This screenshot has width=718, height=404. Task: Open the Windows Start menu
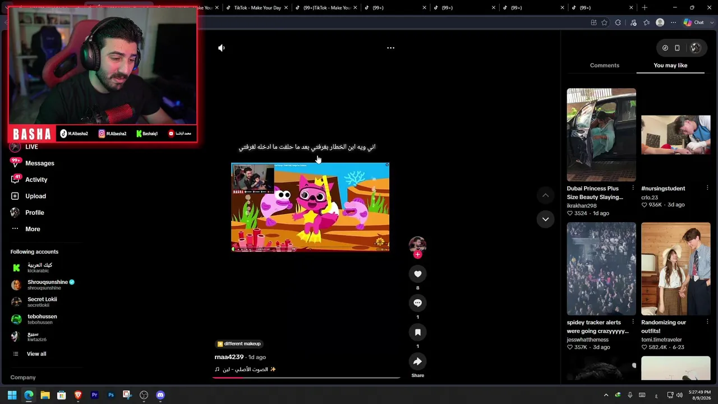tap(12, 395)
